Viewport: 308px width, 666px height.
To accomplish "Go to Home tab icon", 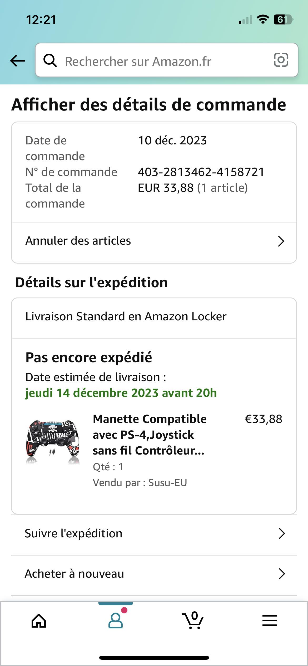I will tap(39, 621).
